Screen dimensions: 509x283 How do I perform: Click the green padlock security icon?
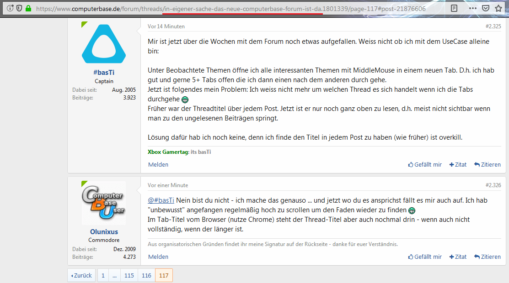[28, 8]
